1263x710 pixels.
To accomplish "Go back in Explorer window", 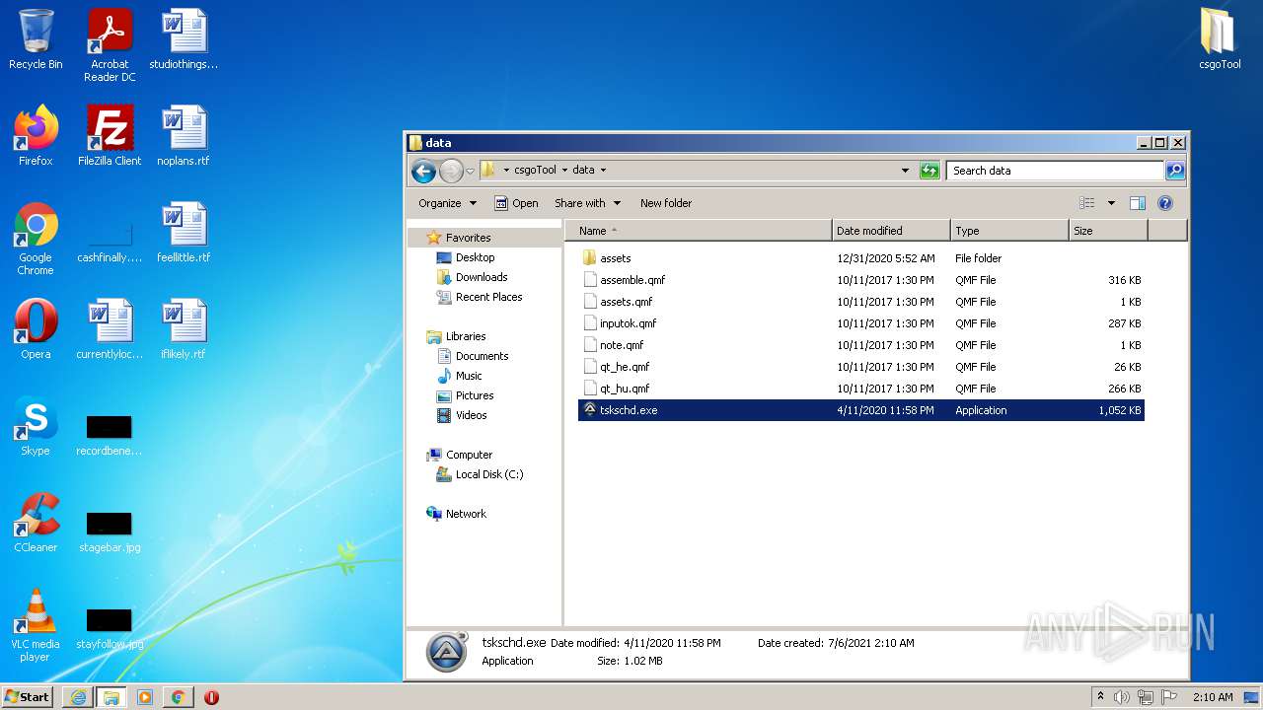I will (423, 171).
